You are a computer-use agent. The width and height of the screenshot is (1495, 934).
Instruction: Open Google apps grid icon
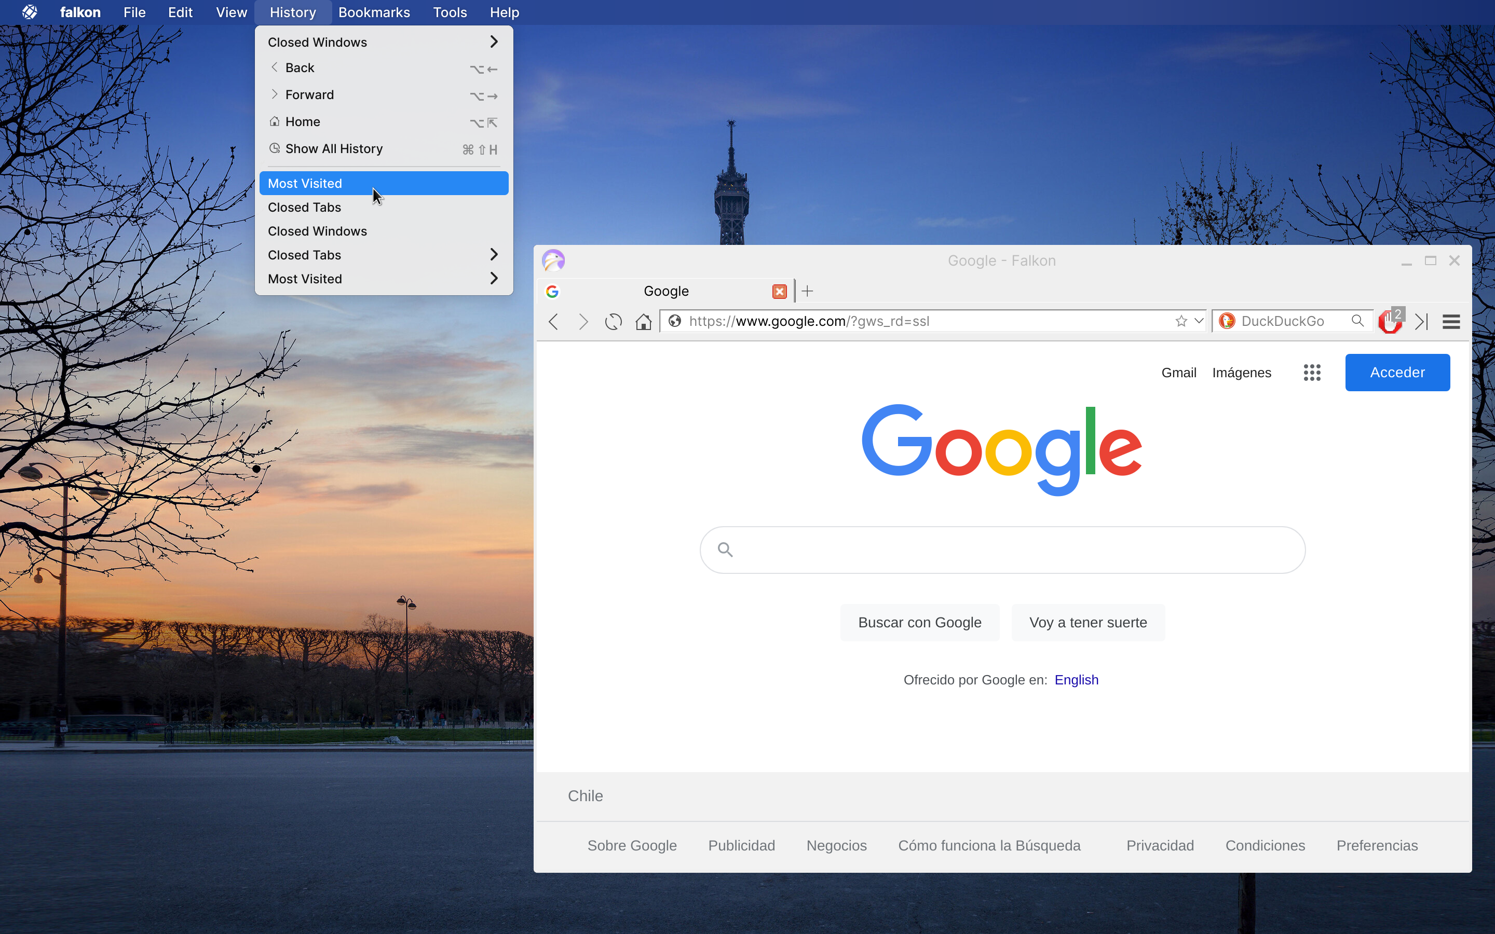click(x=1312, y=373)
